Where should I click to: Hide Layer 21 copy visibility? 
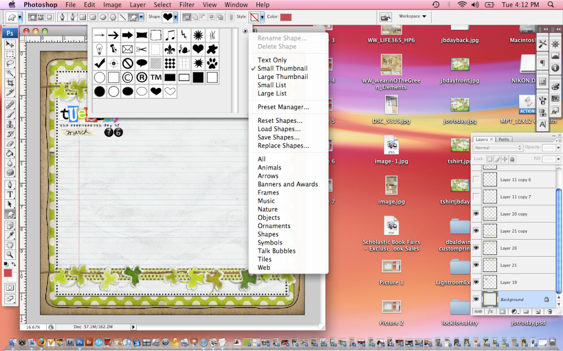click(476, 231)
